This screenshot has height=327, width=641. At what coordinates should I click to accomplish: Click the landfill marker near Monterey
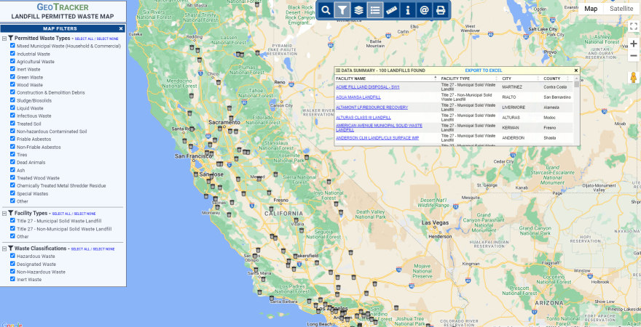click(x=218, y=207)
